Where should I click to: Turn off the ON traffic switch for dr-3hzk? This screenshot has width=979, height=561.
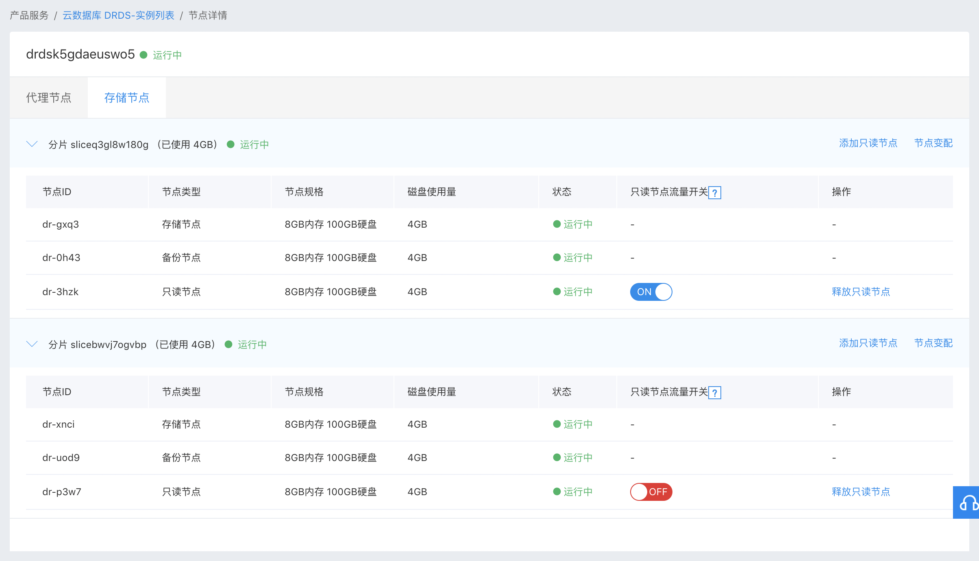pyautogui.click(x=651, y=292)
